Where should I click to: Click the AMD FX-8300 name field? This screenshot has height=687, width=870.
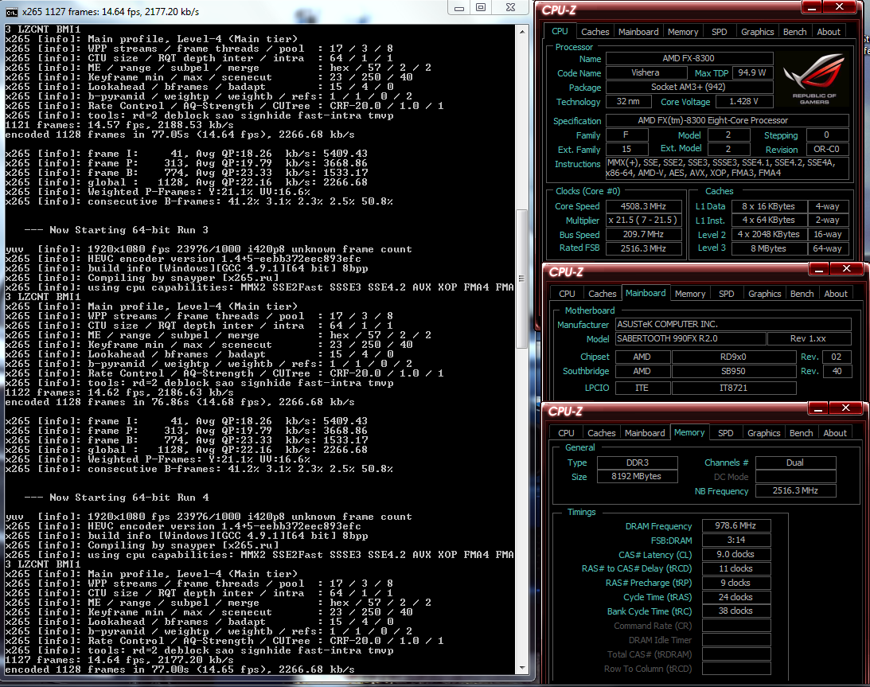[x=689, y=58]
